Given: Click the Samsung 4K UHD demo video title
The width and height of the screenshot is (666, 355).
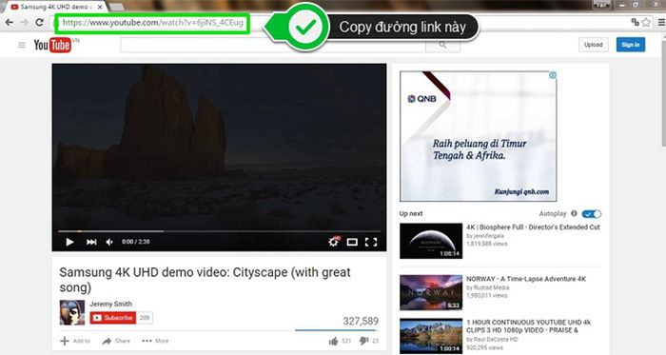Looking at the screenshot, I should point(205,280).
